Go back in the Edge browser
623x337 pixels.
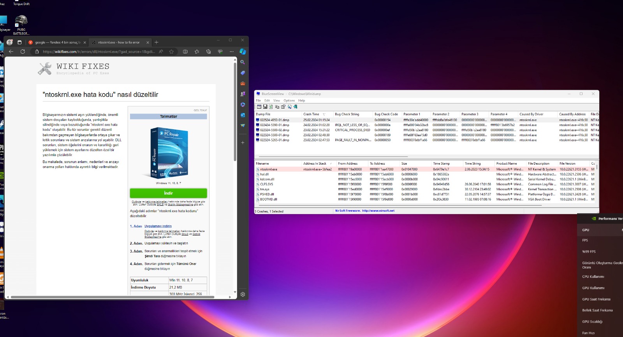click(x=11, y=51)
